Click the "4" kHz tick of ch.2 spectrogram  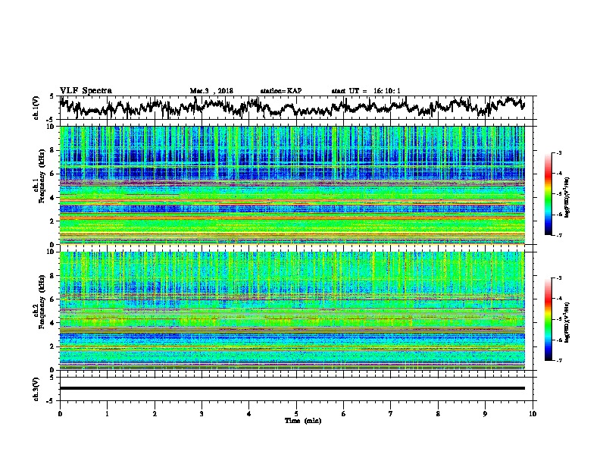[x=52, y=323]
